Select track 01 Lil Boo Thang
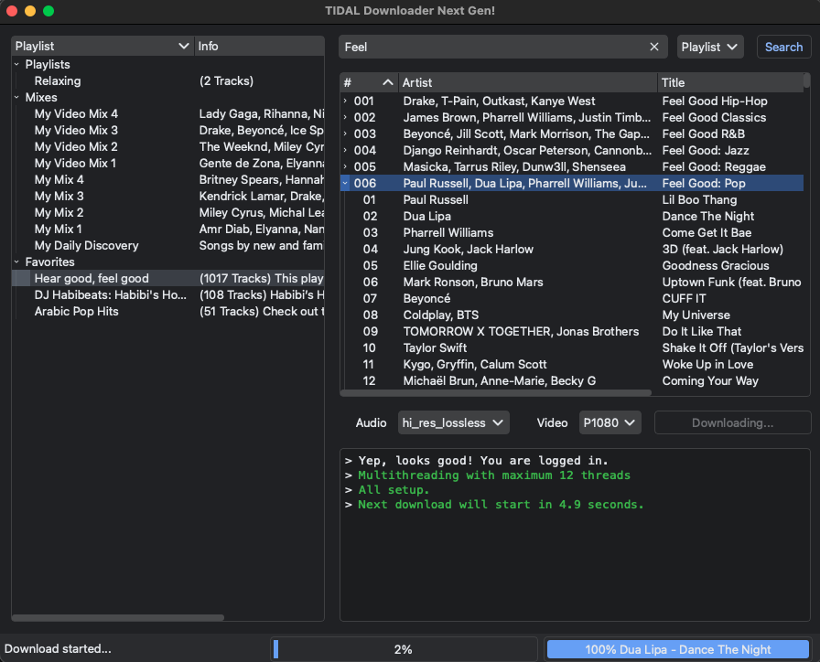This screenshot has width=820, height=662. coord(572,199)
